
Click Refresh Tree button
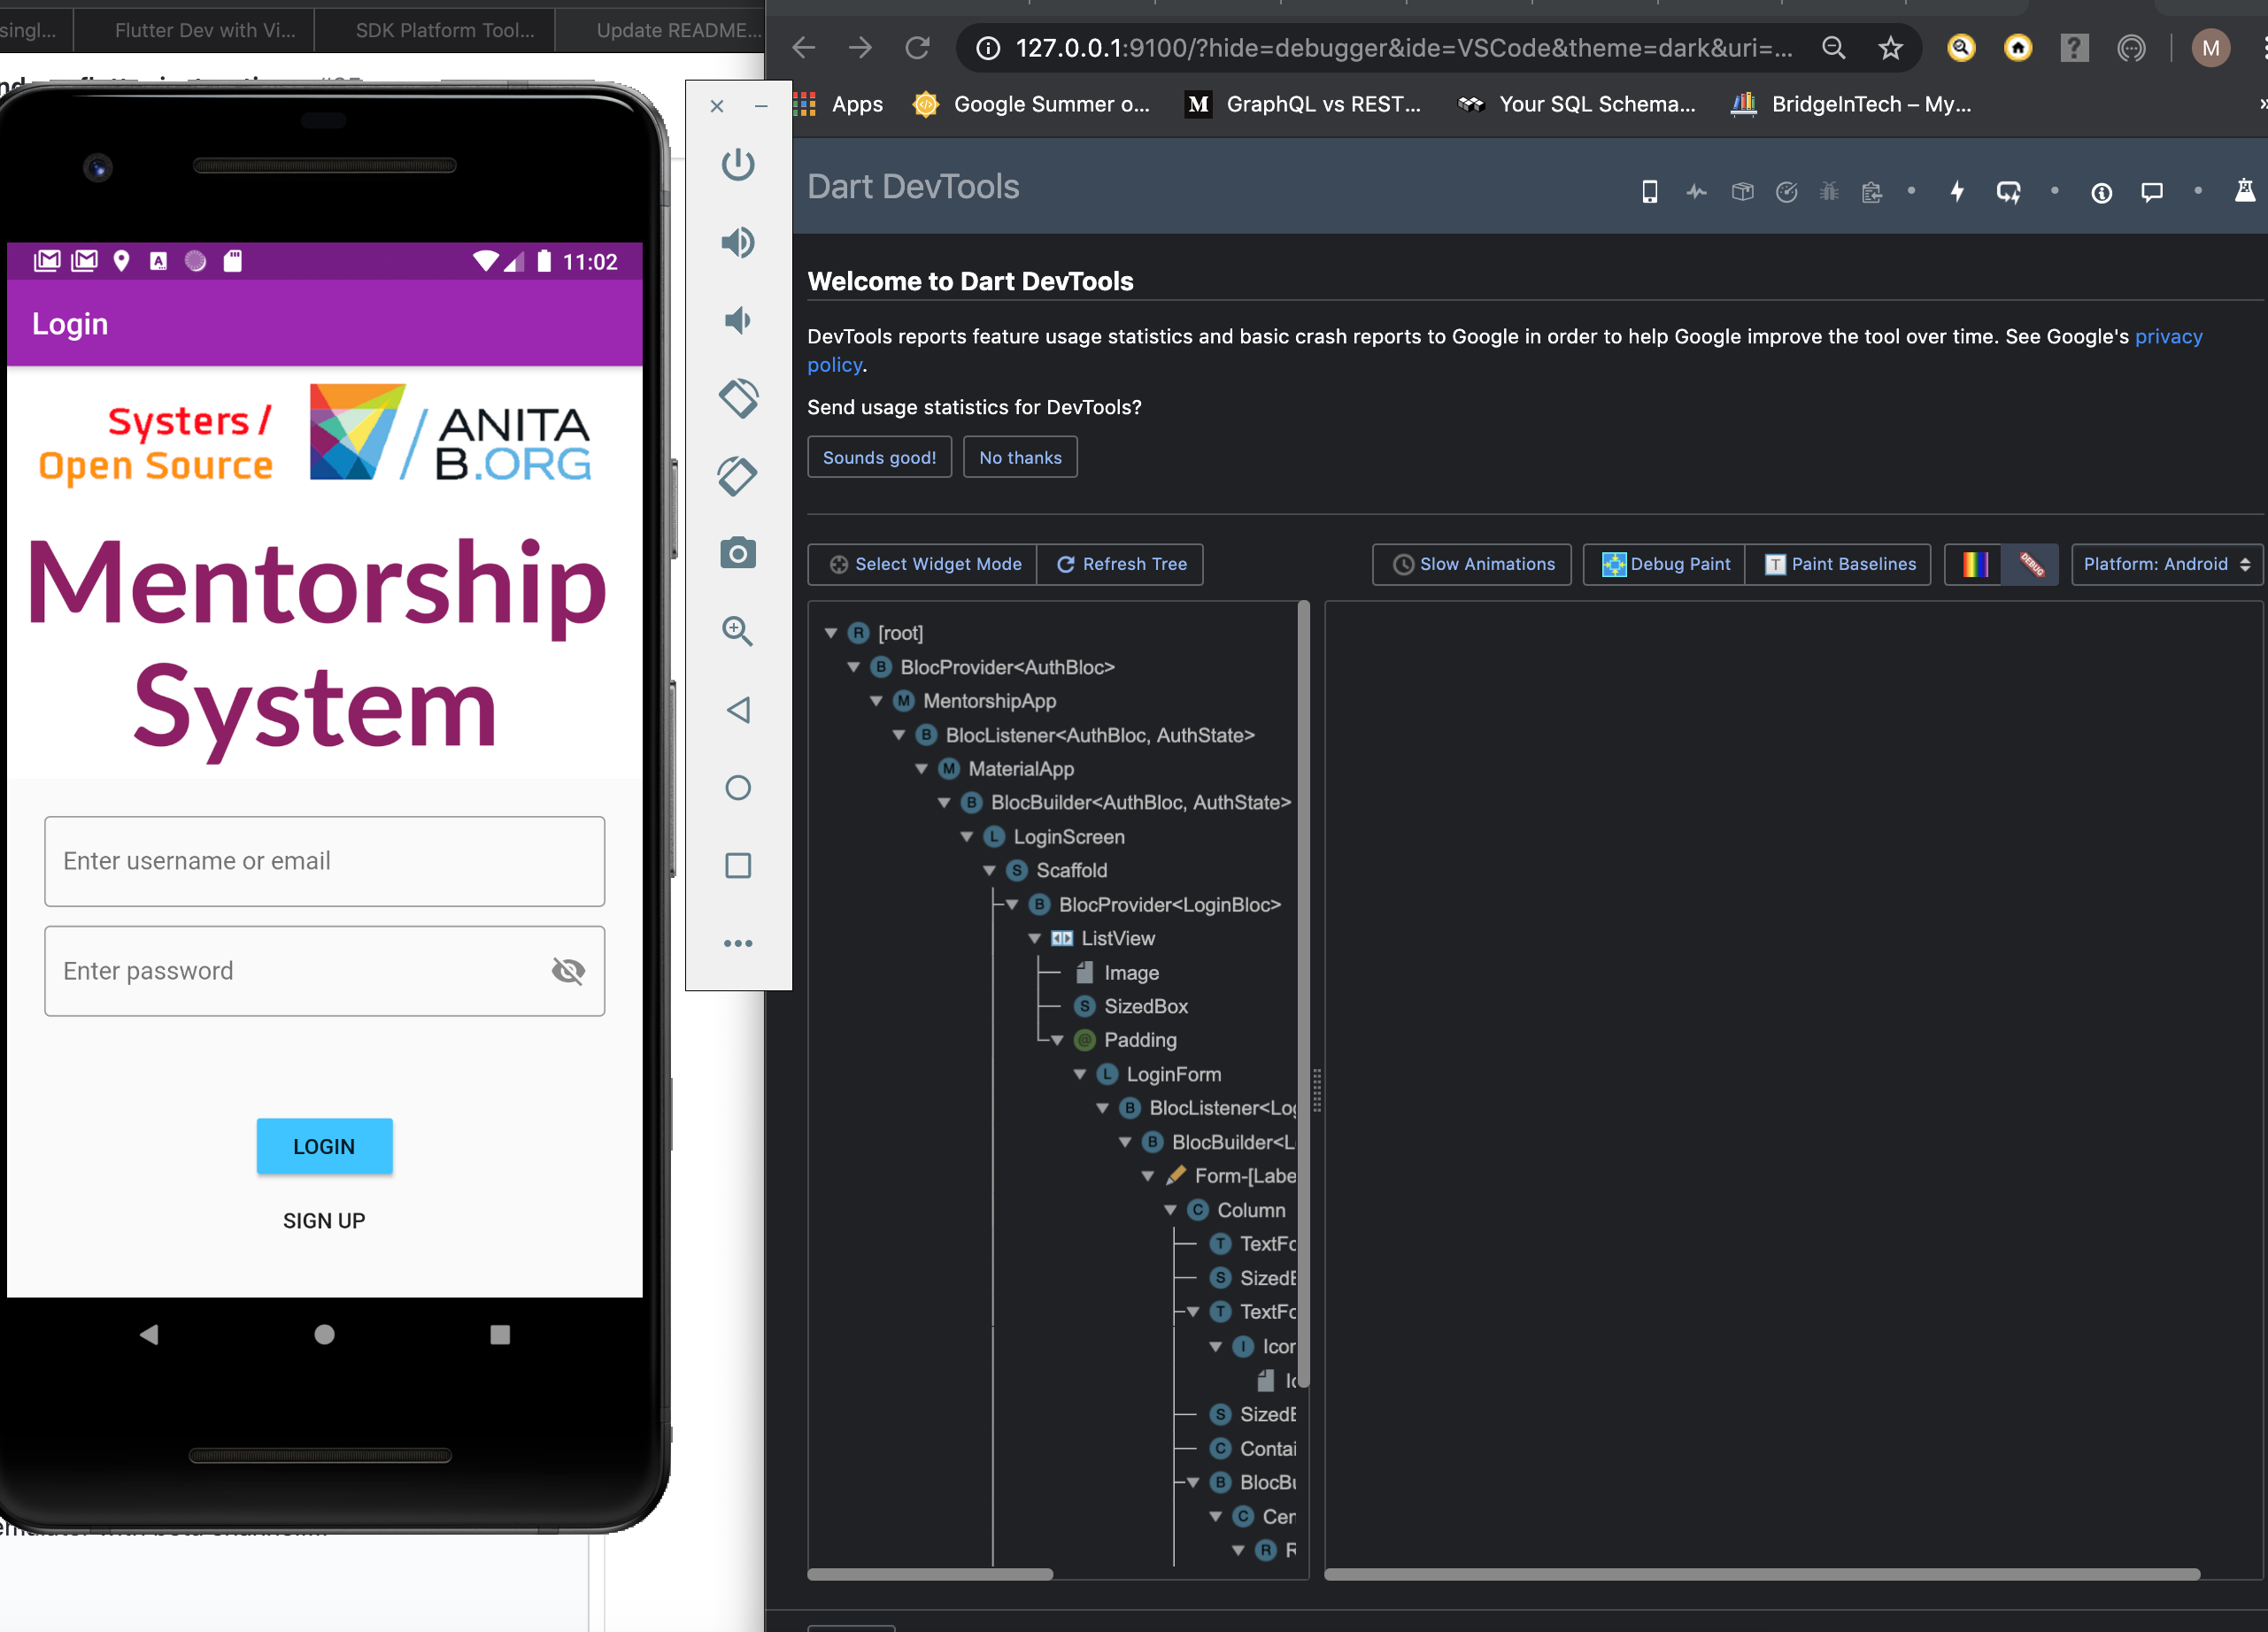[x=1121, y=564]
